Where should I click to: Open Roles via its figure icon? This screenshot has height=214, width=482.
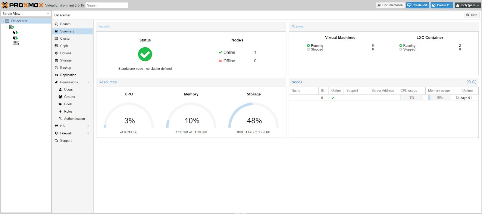[60, 111]
